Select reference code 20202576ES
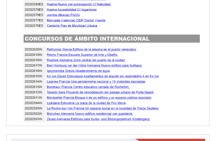This screenshot has height=141, width=217. [x=34, y=26]
